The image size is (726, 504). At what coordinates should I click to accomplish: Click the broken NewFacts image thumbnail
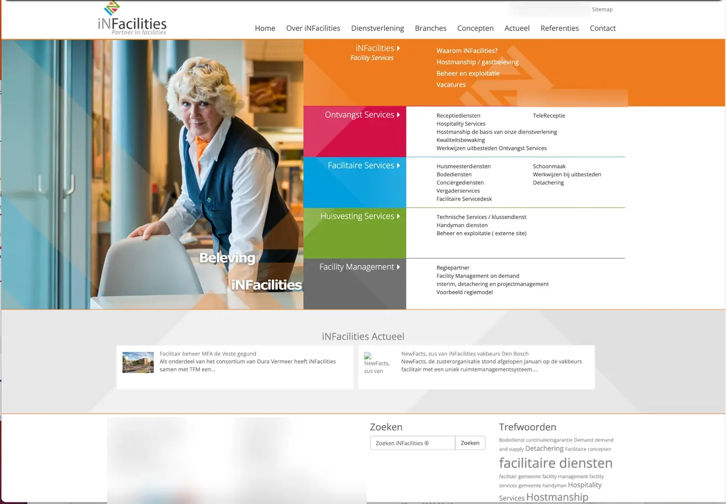click(x=376, y=363)
